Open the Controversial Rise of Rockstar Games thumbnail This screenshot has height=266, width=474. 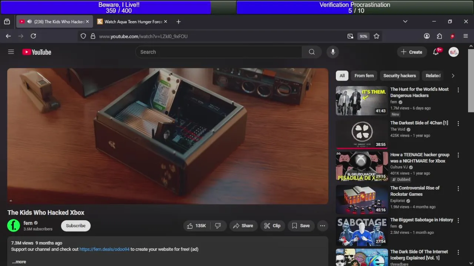[x=362, y=199]
